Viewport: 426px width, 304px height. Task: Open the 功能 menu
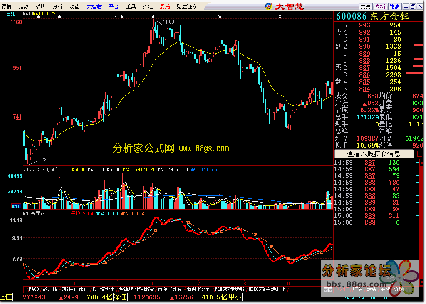click(75, 7)
